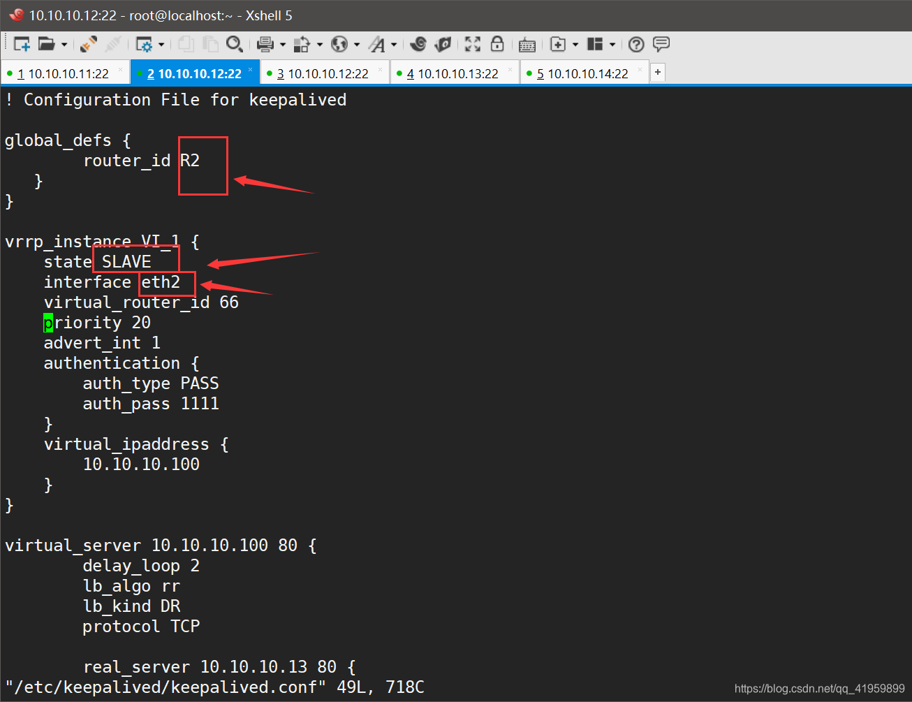This screenshot has height=702, width=912.
Task: Click the New tab group plus icon
Action: (558, 44)
